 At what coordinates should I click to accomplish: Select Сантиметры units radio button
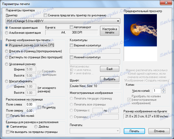[8, 127]
